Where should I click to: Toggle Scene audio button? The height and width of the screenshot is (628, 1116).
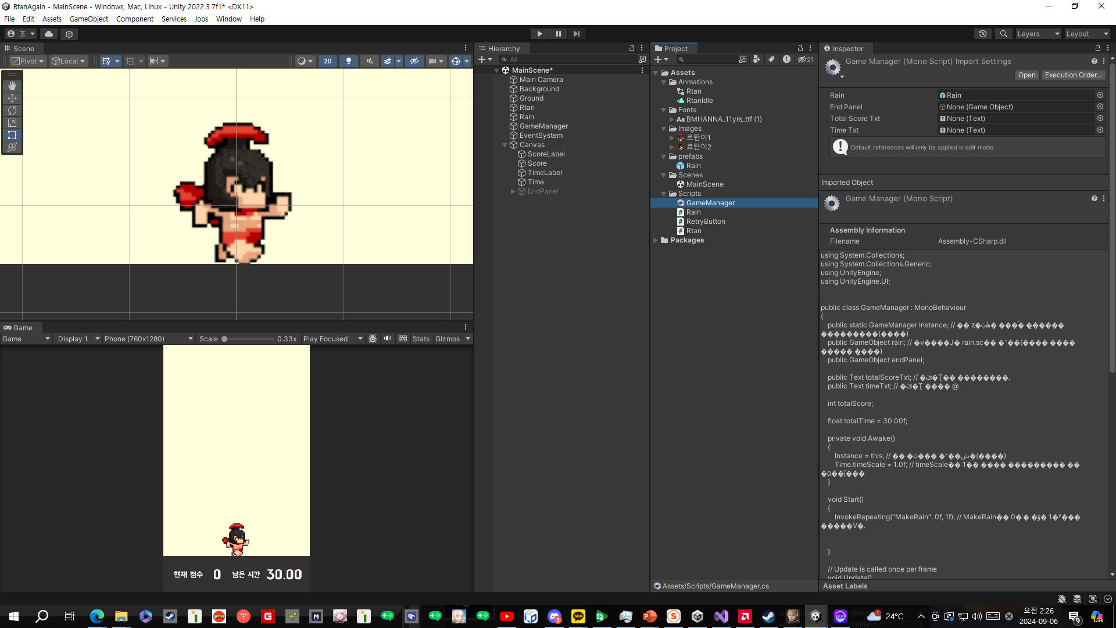(x=369, y=61)
